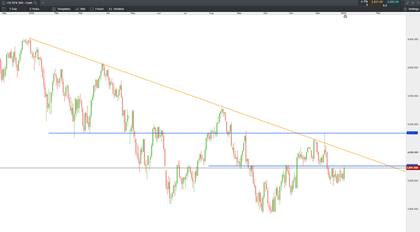Toggle the Mid price type button

[x=80, y=9]
